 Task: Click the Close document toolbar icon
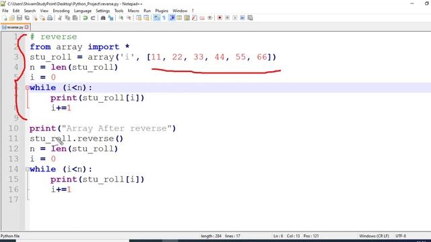pos(35,18)
